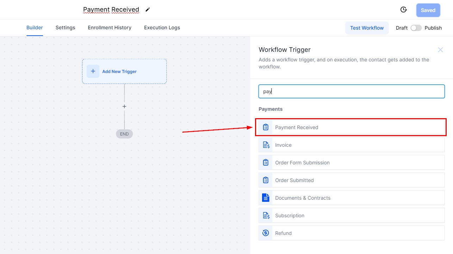Open the Enrollment History tab
453x254 pixels.
(110, 28)
